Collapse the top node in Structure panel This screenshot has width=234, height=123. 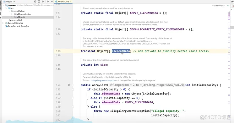(x=231, y=9)
